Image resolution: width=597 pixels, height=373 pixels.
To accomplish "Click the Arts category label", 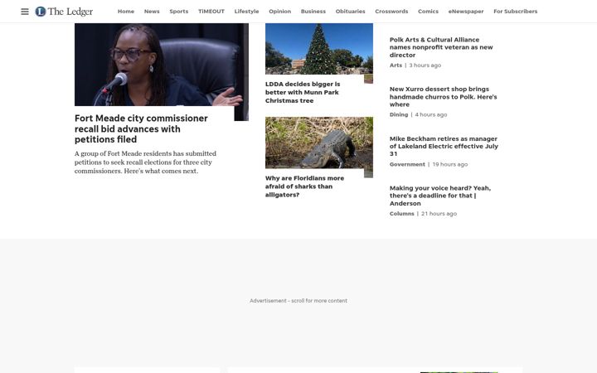I will coord(396,65).
